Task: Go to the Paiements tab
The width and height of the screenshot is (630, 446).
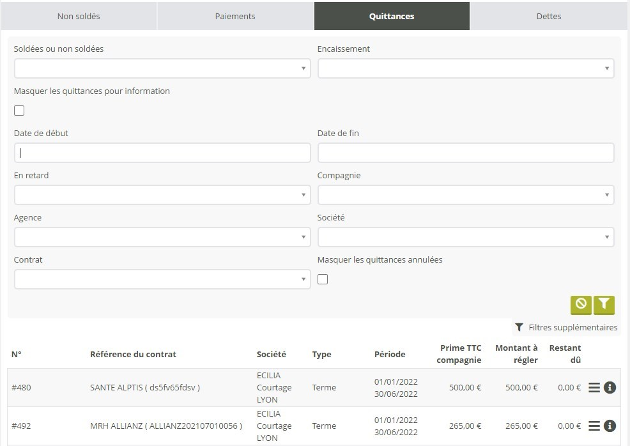Action: pos(235,16)
